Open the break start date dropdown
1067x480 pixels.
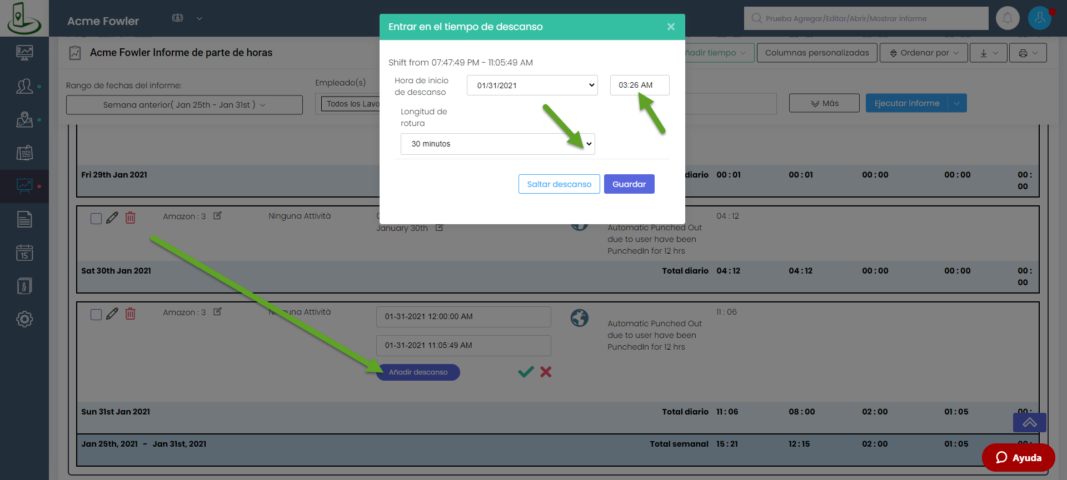click(x=532, y=85)
